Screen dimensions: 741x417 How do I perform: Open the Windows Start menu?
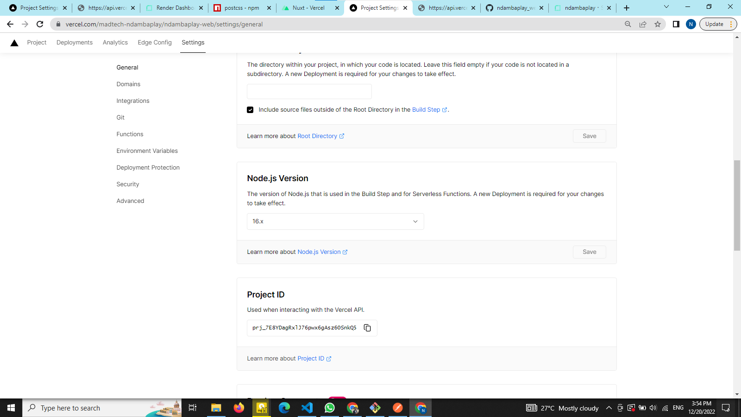[11, 408]
